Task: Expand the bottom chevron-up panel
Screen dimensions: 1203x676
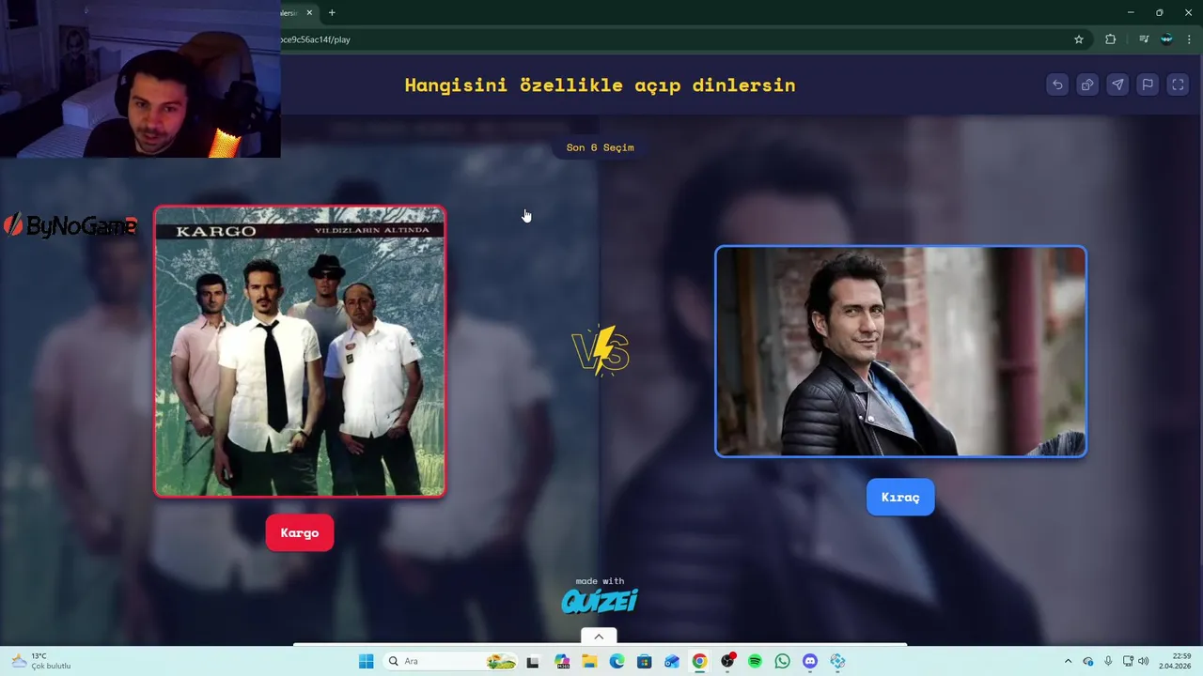Action: [599, 637]
